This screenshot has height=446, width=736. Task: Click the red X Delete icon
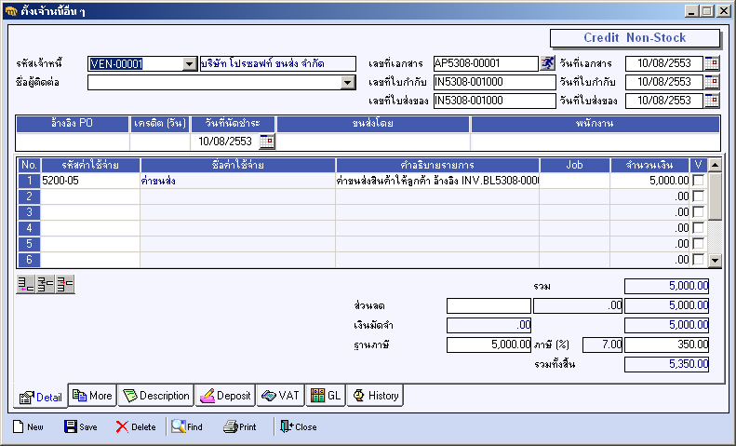(122, 426)
